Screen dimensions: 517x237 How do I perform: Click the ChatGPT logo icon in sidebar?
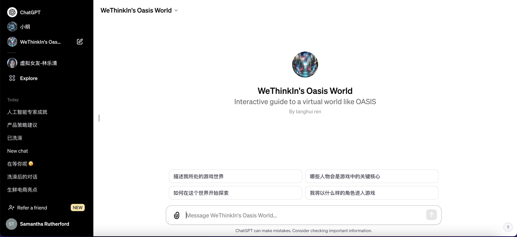[12, 12]
